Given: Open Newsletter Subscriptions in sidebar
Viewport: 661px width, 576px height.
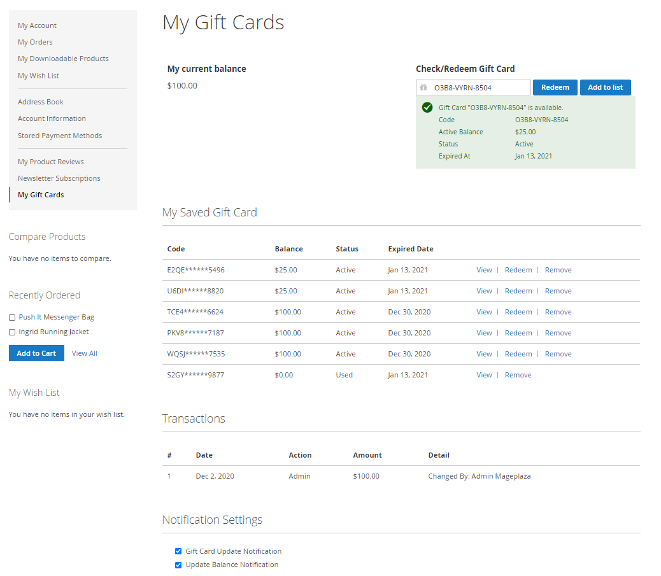Looking at the screenshot, I should (59, 178).
